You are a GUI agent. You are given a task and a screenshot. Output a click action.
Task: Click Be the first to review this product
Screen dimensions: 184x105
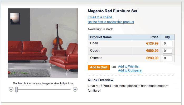click(111, 22)
